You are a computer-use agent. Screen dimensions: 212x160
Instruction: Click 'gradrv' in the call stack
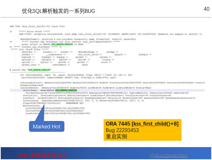click(79, 57)
